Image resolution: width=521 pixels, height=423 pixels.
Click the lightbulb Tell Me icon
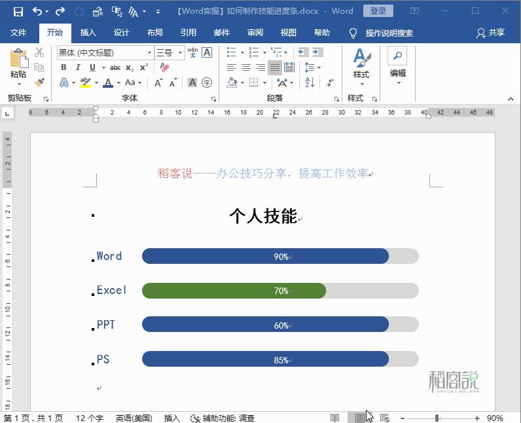coord(353,33)
